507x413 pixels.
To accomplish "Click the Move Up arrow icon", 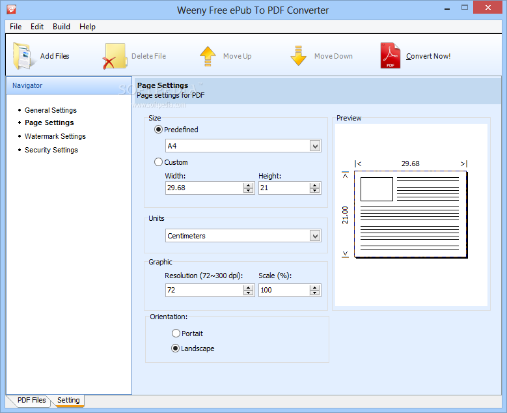I will pos(208,56).
